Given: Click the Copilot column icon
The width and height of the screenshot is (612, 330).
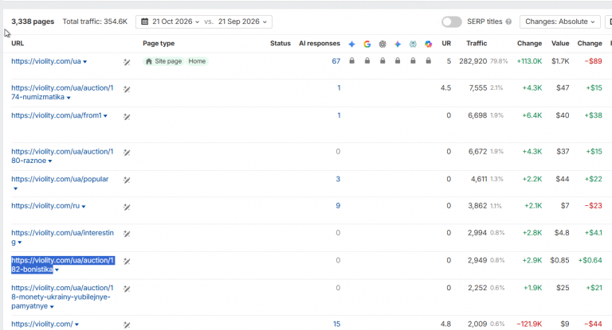Looking at the screenshot, I should (429, 44).
